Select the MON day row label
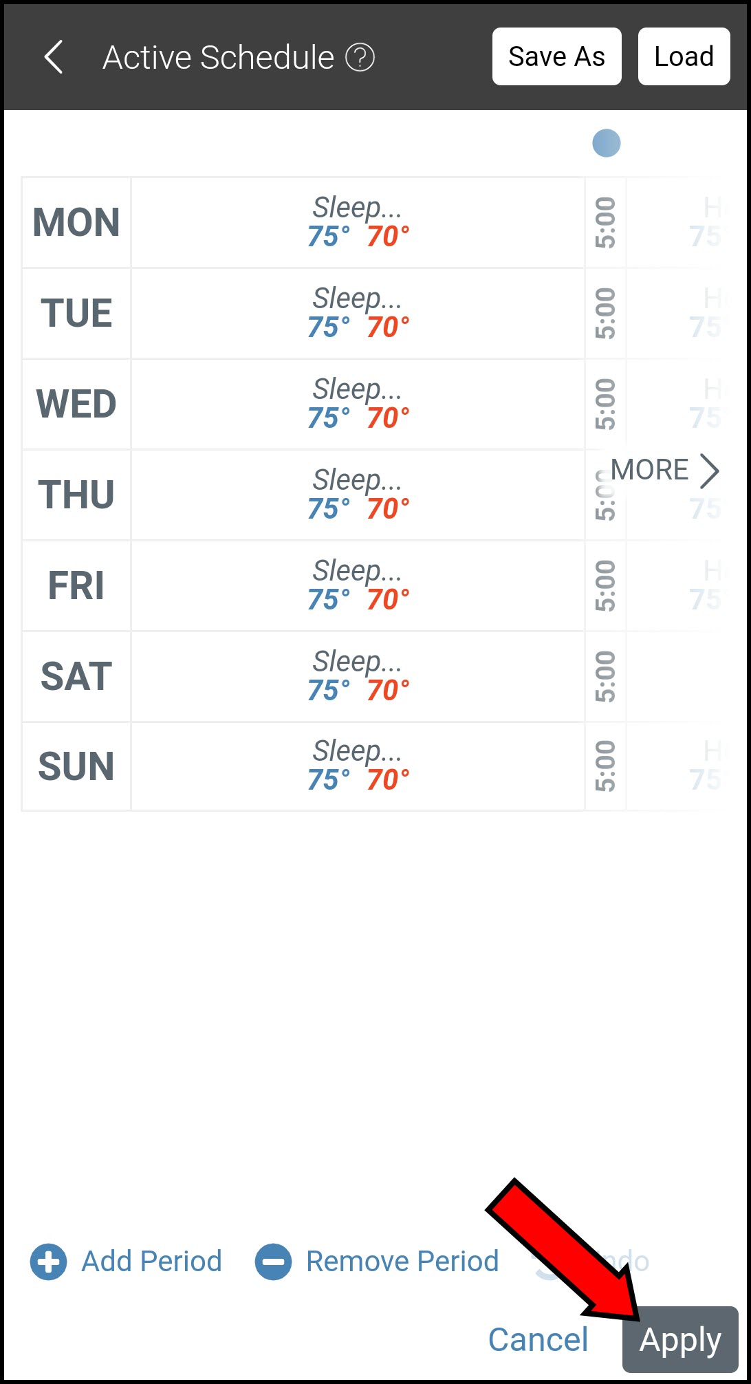The height and width of the screenshot is (1384, 751). coord(76,223)
